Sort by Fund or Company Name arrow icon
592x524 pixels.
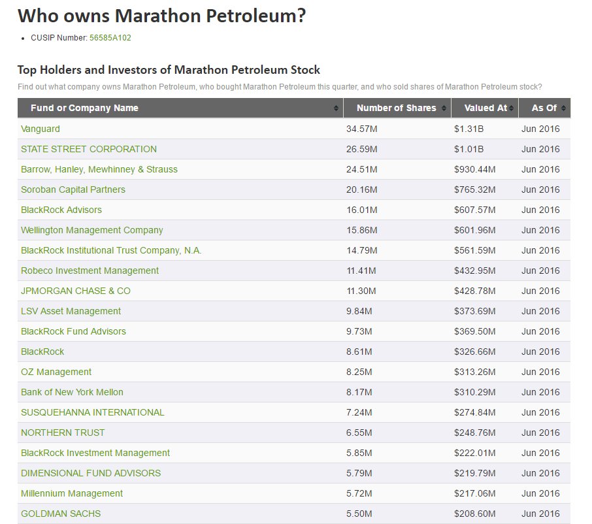336,108
